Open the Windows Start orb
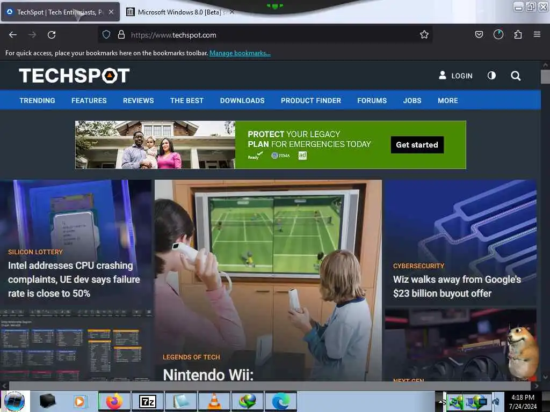 pos(15,401)
